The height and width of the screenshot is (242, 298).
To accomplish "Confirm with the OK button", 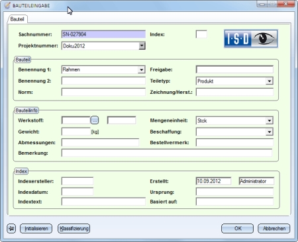I will tap(238, 228).
